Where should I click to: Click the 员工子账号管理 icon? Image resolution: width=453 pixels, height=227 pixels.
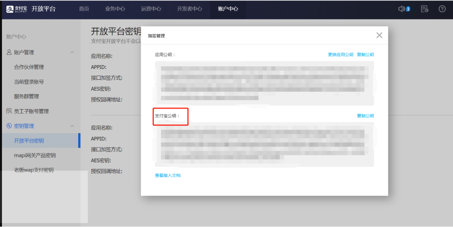[x=9, y=111]
